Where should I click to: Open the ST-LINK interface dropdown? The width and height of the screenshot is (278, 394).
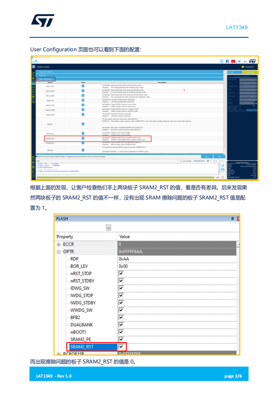pos(235,72)
